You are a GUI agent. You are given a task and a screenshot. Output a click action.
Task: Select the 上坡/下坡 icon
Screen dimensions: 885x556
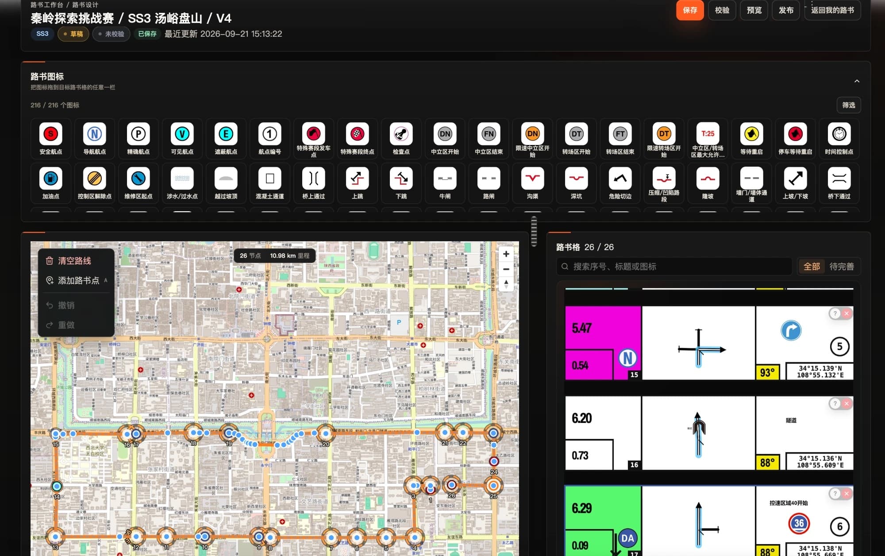point(795,183)
